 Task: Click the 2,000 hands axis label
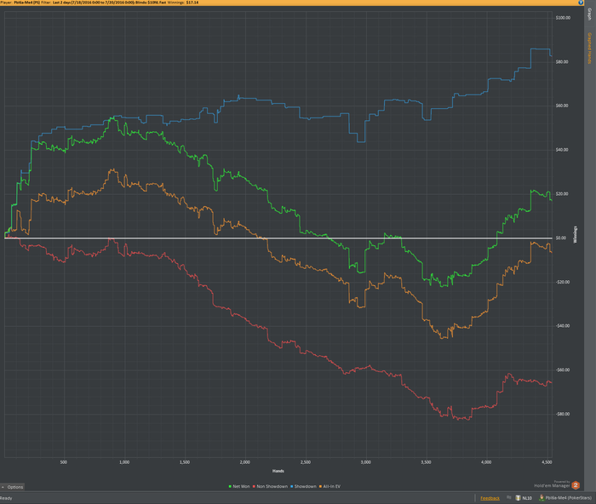(245, 462)
